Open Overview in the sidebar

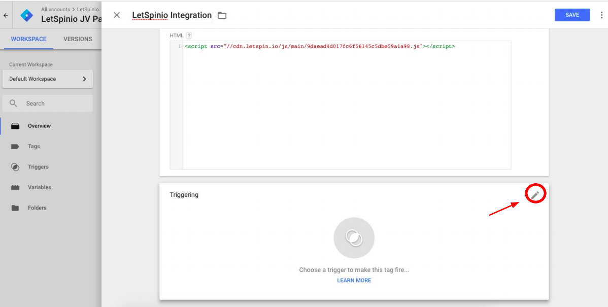[x=39, y=126]
